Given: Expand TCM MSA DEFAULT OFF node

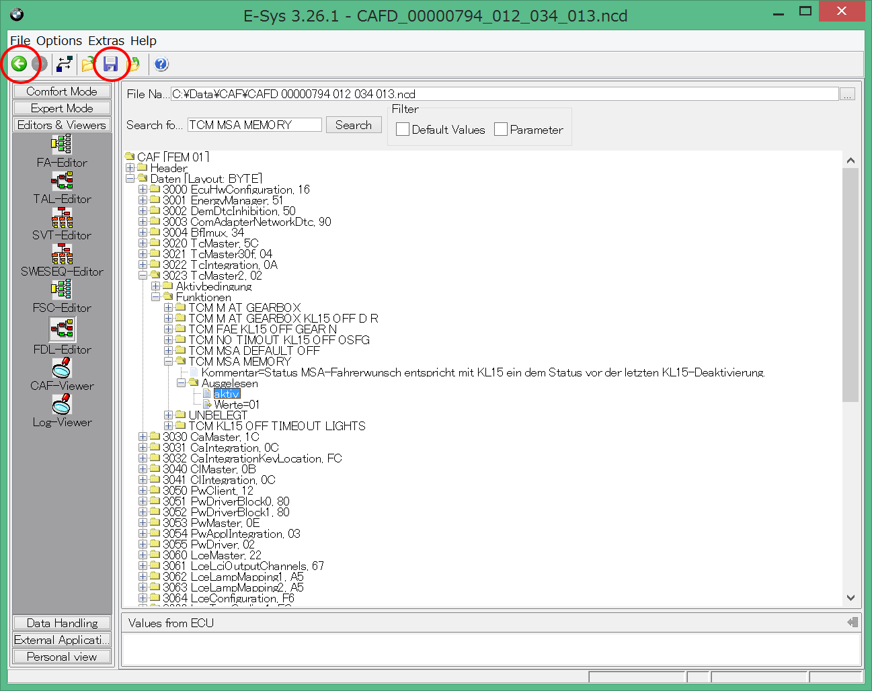Looking at the screenshot, I should point(169,351).
